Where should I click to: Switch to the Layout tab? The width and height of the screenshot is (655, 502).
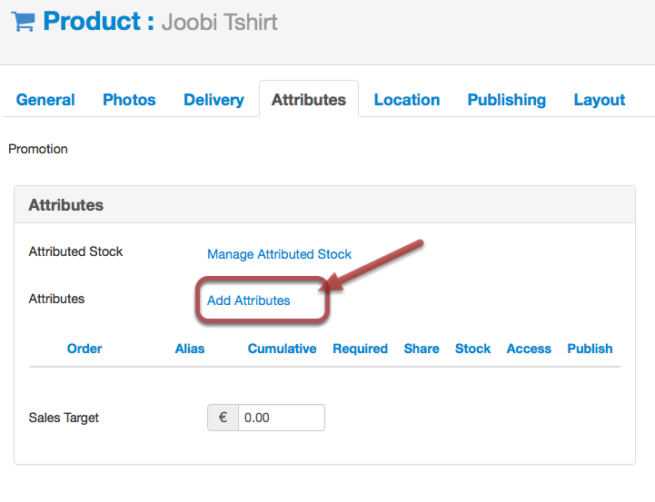pyautogui.click(x=600, y=100)
